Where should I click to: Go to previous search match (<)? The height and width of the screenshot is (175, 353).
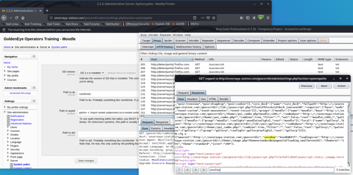[x=187, y=170]
